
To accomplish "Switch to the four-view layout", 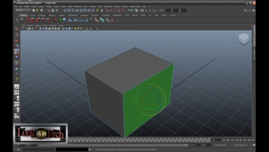I will 17,92.
